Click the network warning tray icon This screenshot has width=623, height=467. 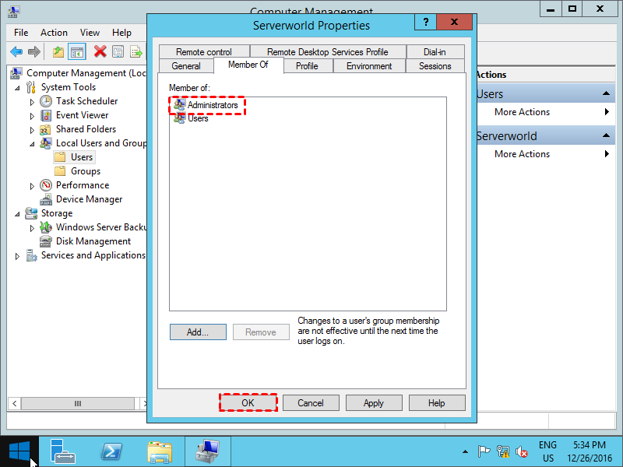pos(502,452)
